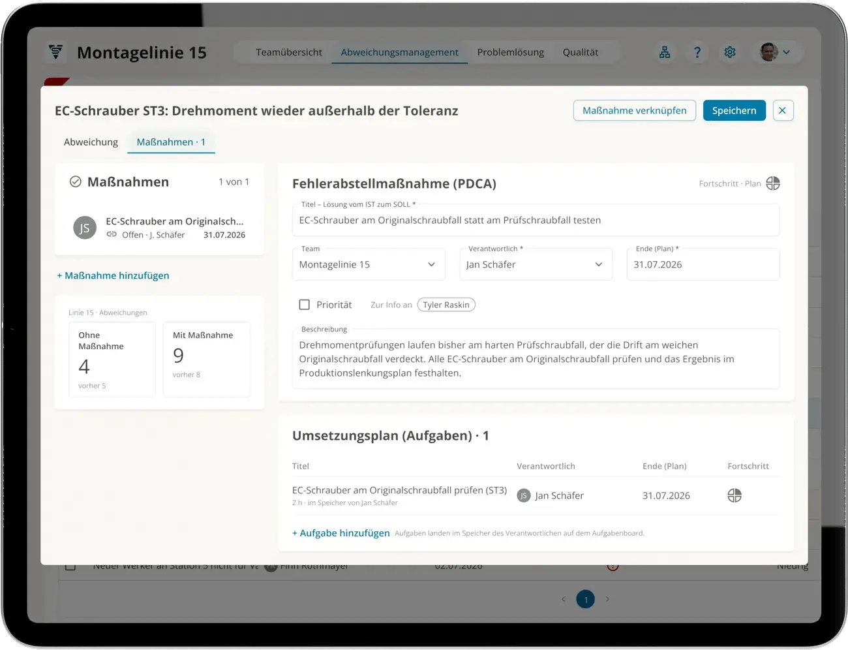Select the Abweichungsmanagement tab
848x650 pixels.
[399, 52]
